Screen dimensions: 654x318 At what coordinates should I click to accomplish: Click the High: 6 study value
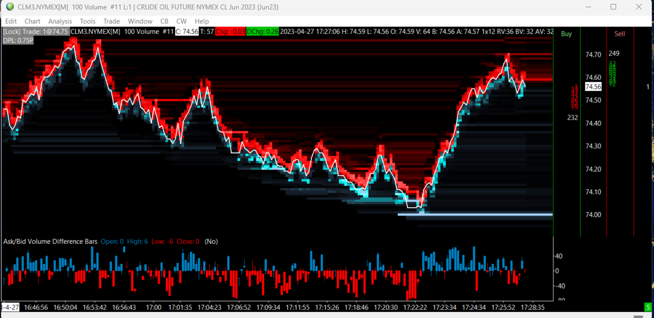pos(136,242)
